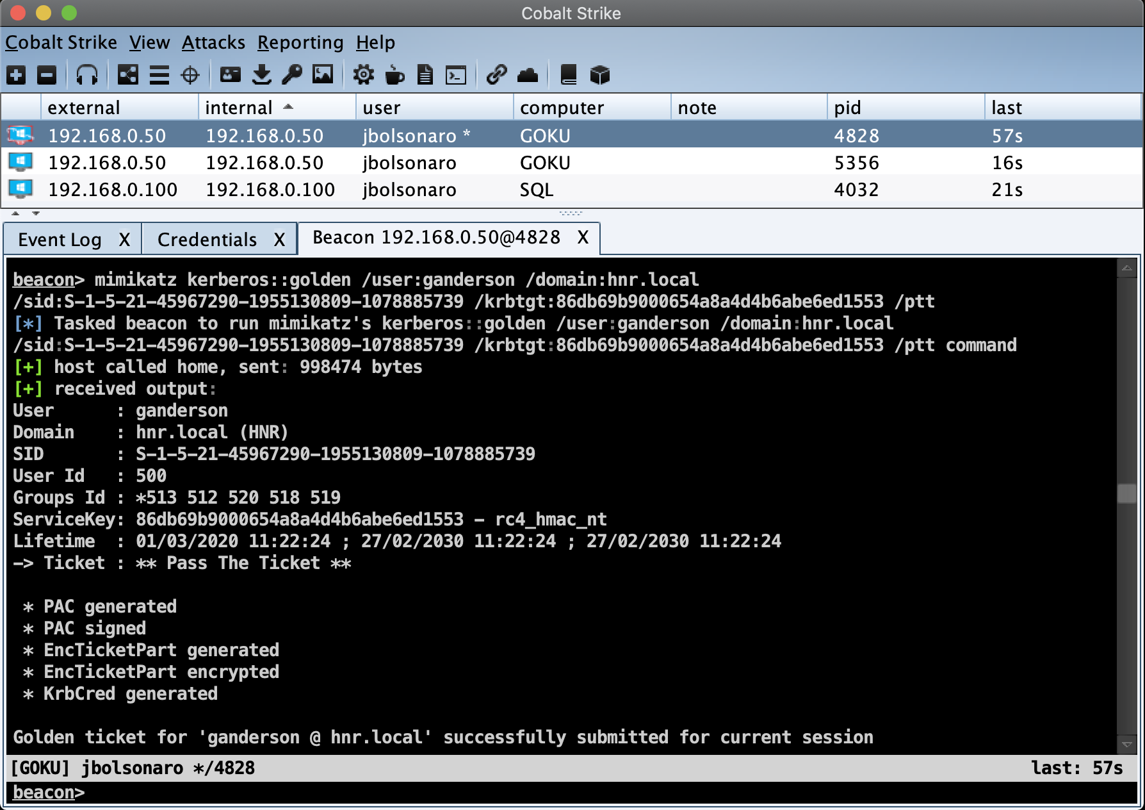Click the session icon for pid 5356 row
The width and height of the screenshot is (1145, 810).
(20, 162)
